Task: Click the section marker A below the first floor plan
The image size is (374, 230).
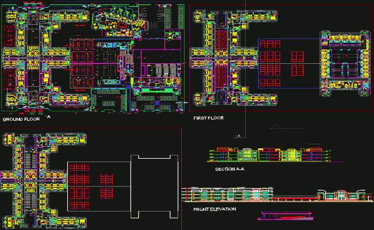Action: coord(239,136)
